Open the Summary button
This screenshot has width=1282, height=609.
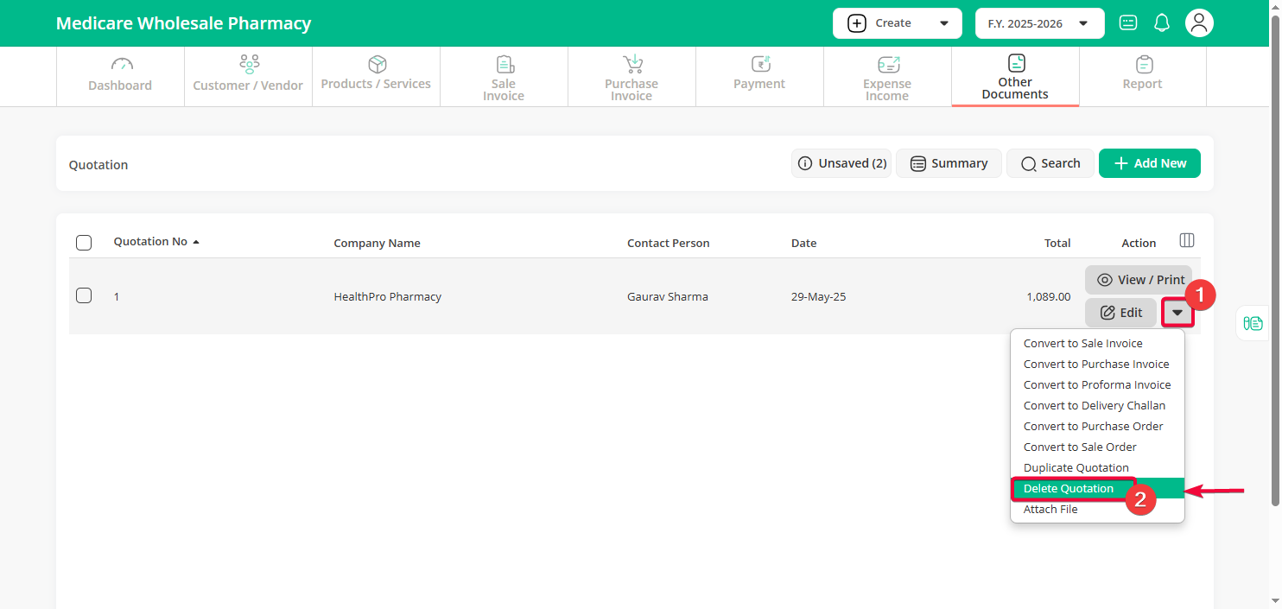(x=949, y=163)
